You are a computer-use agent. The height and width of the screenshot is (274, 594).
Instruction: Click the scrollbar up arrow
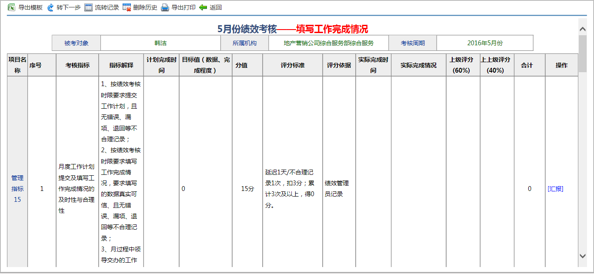[x=583, y=29]
